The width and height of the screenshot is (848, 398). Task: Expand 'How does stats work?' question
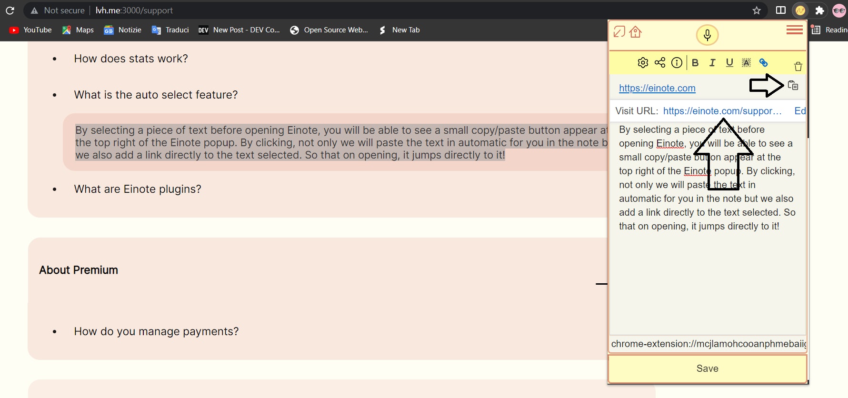click(131, 59)
